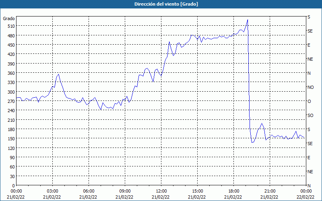
Task: Select the 18:00 time axis label
Action: pyautogui.click(x=234, y=191)
